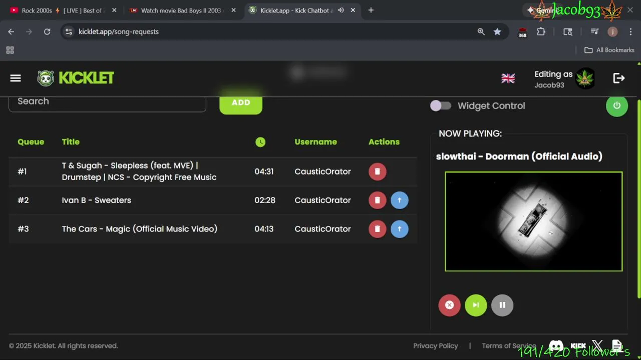Delete the T & Sugah Sleepless song
The height and width of the screenshot is (360, 641).
(378, 171)
